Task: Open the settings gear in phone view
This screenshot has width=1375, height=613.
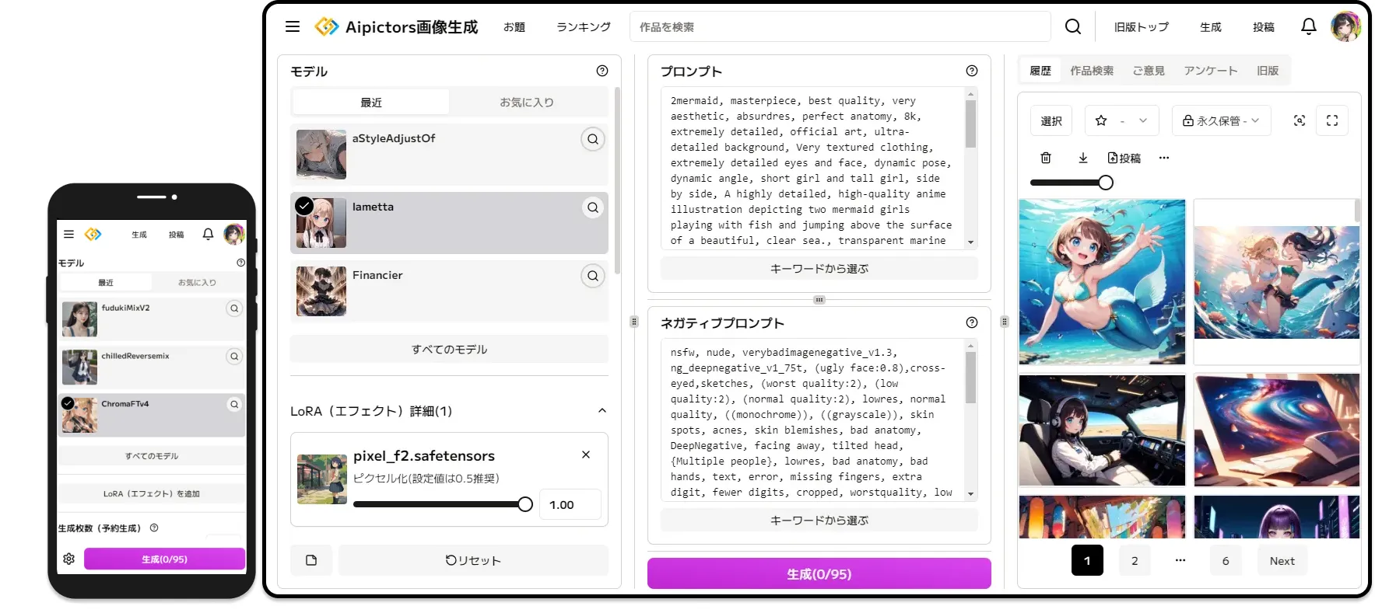Action: tap(68, 559)
